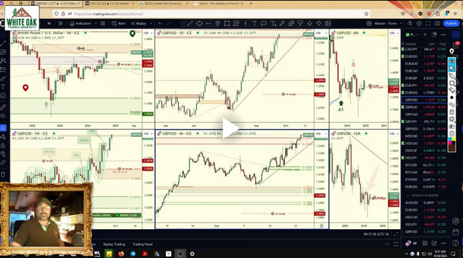Collapse the Interactive Brokers watchlist section

(x=407, y=195)
